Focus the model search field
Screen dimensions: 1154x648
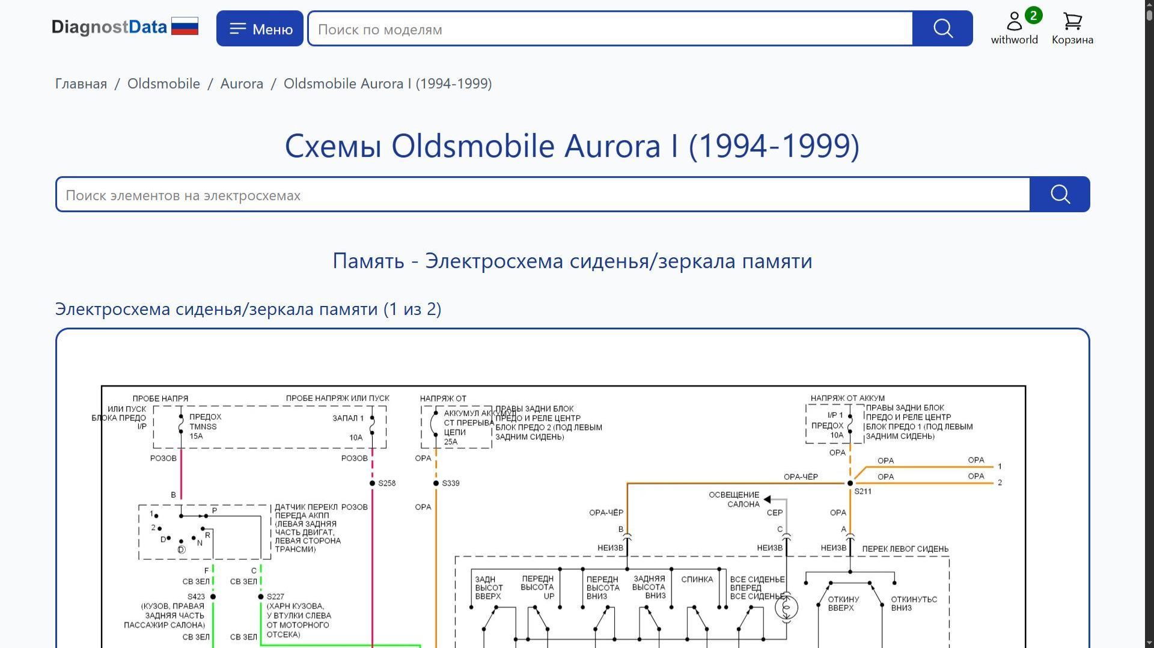[x=610, y=28]
